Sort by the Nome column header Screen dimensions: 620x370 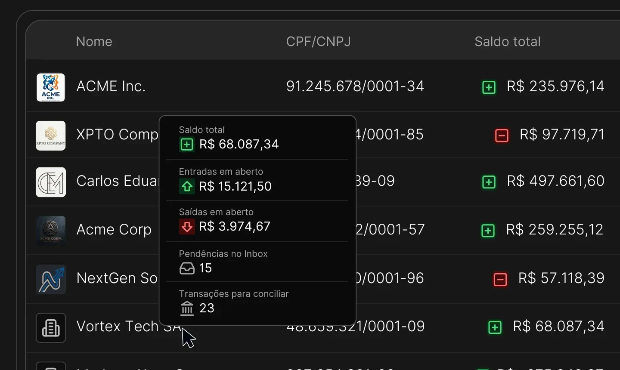94,41
